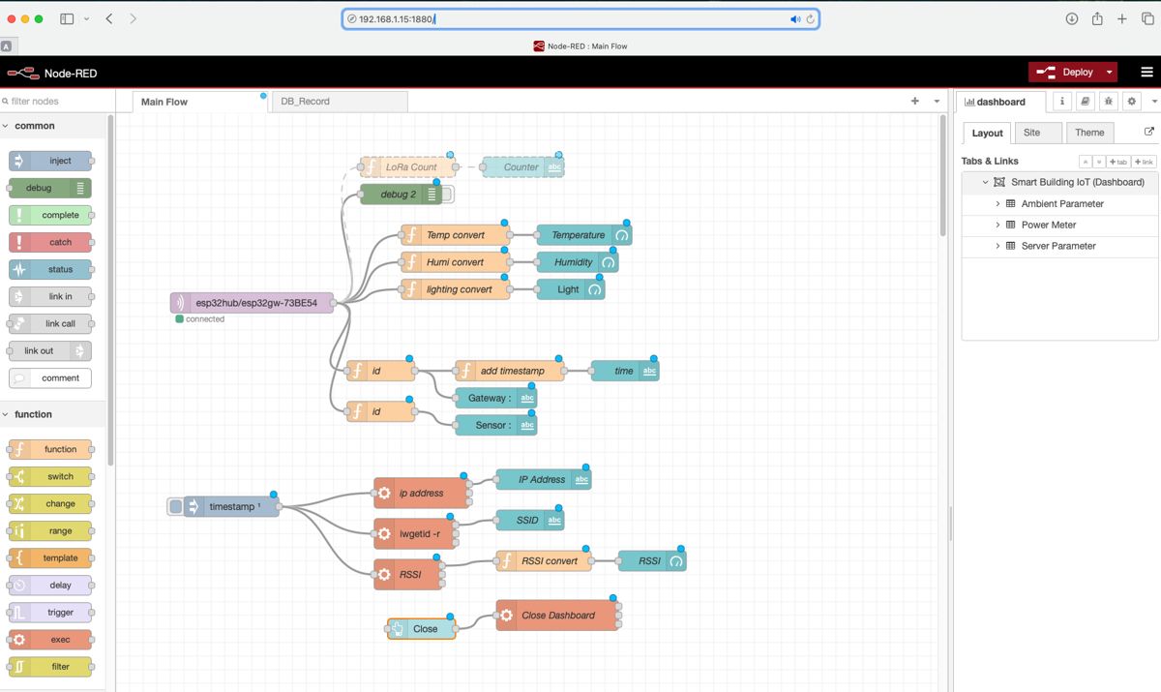1161x692 pixels.
Task: Open the Deploy options dropdown arrow
Action: pyautogui.click(x=1109, y=72)
